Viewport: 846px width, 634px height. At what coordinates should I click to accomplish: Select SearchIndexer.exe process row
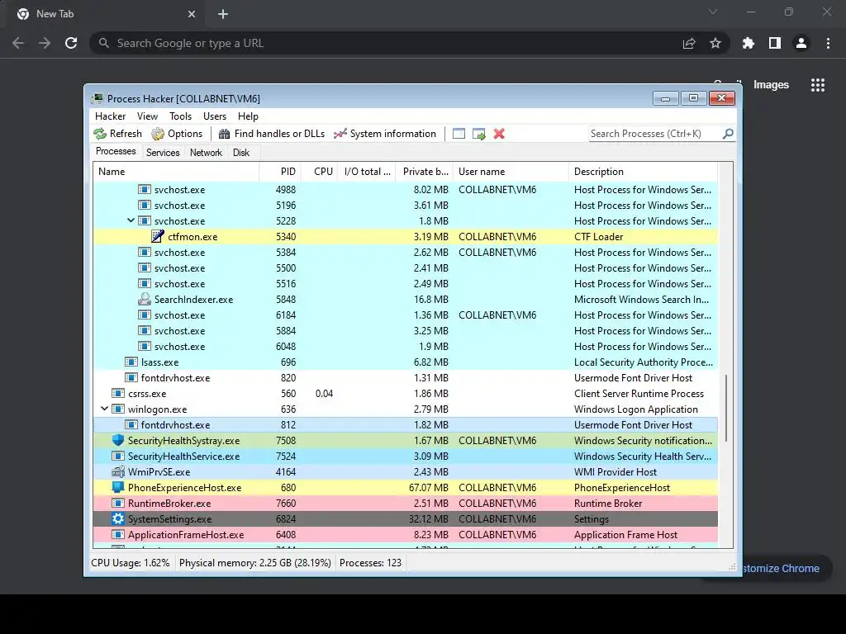[x=406, y=299]
